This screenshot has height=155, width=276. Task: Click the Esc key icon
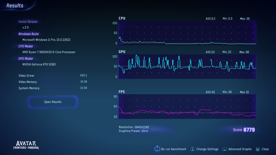tap(258, 149)
